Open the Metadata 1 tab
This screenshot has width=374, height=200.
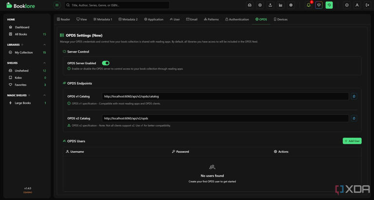tap(103, 19)
